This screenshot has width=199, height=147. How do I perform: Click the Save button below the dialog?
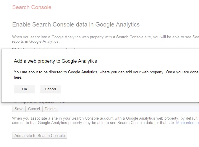click(x=19, y=109)
